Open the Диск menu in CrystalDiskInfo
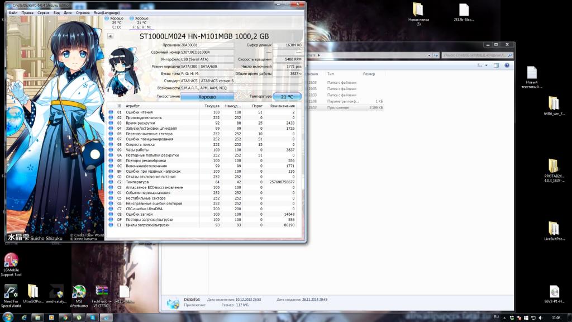Viewport: 572px width, 322px height. click(68, 12)
